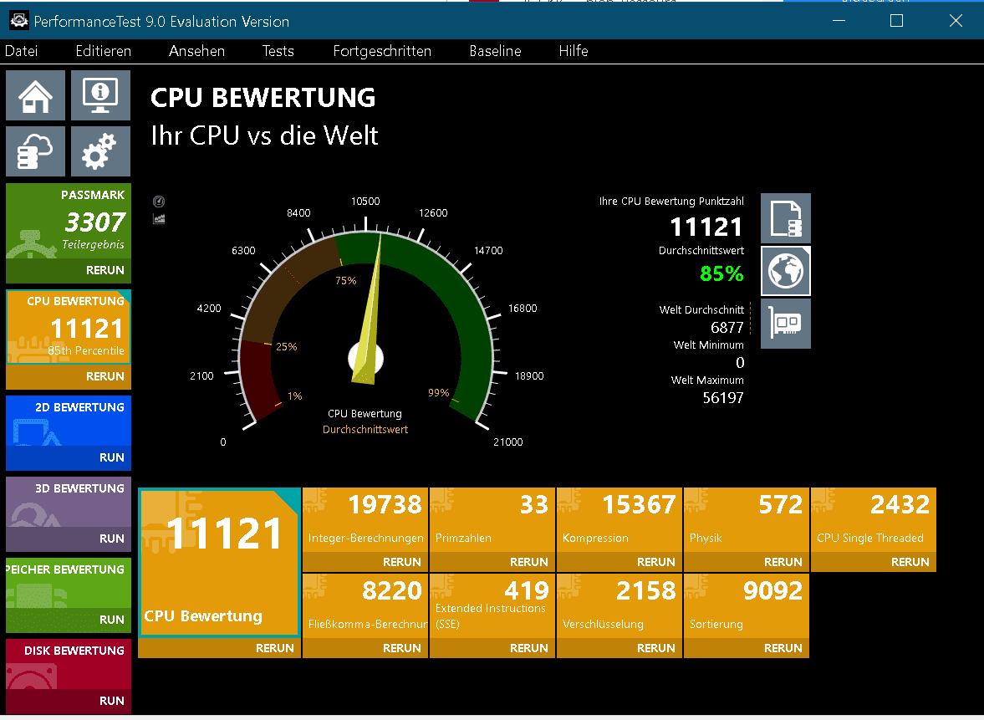This screenshot has height=720, width=984.
Task: Select the Sortierung 9092 tile
Action: 747,605
